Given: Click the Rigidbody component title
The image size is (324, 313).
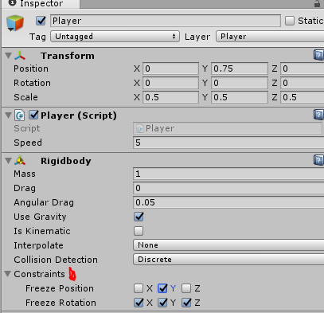Looking at the screenshot, I should click(66, 161).
